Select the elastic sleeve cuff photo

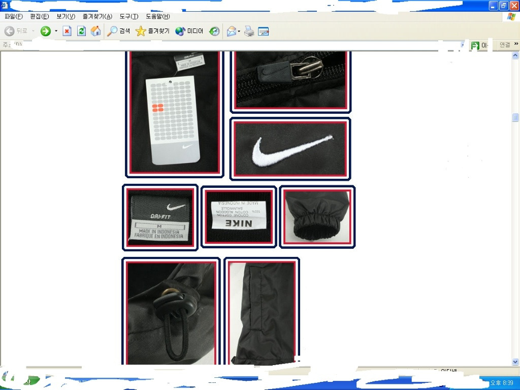pos(317,217)
